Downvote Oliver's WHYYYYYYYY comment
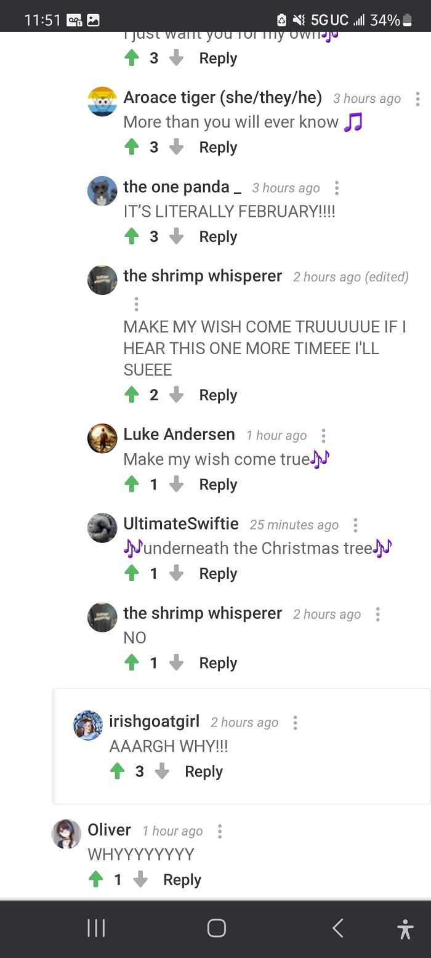The width and height of the screenshot is (431, 958). (140, 879)
